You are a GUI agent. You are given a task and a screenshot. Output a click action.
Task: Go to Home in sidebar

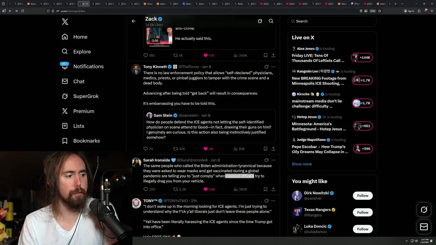[75, 37]
